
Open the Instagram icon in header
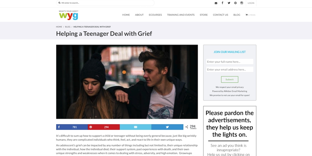point(242,3)
